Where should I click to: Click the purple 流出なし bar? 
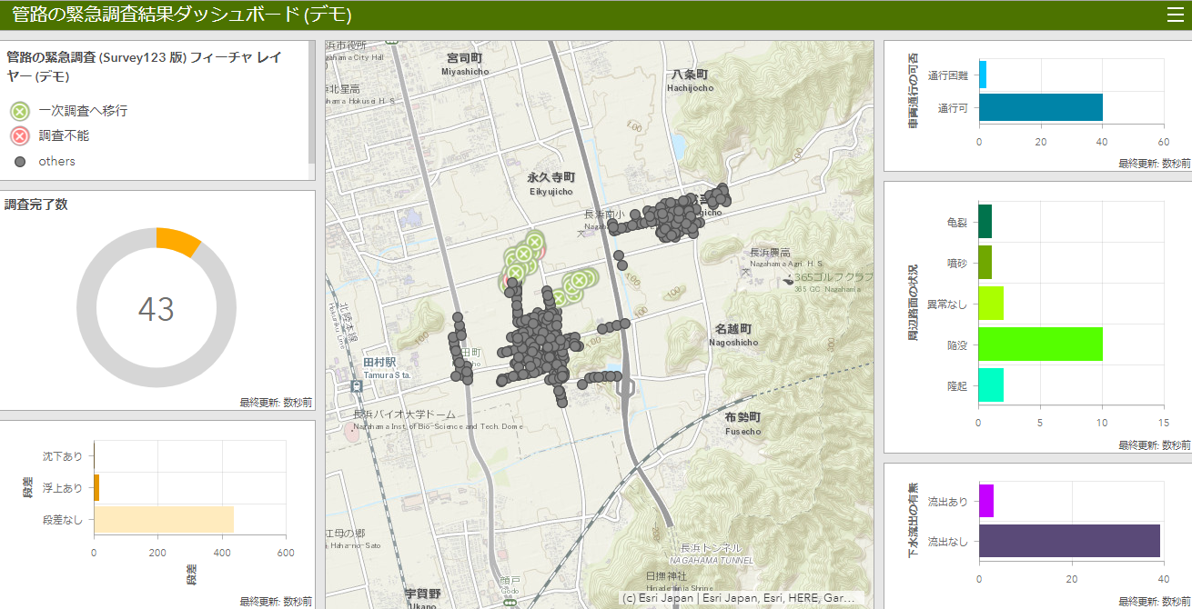pos(1069,541)
